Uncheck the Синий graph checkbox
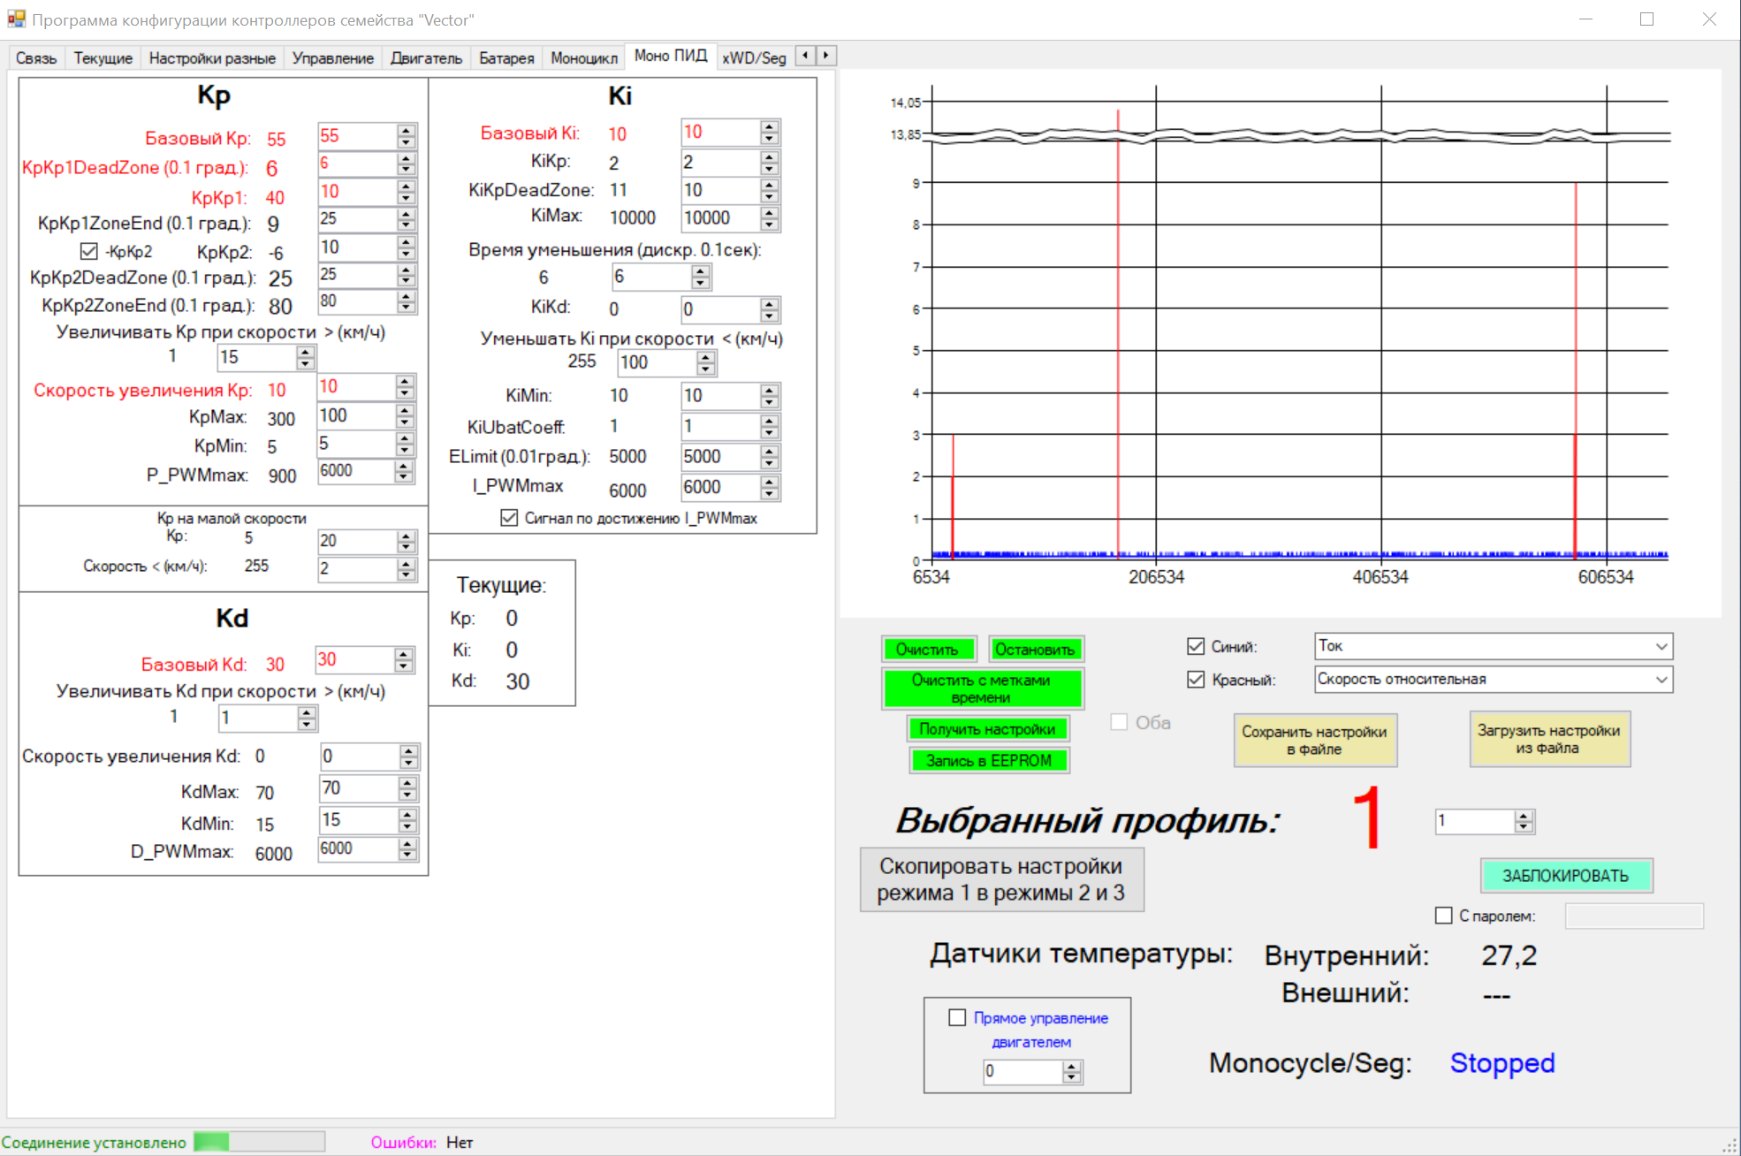Image resolution: width=1741 pixels, height=1156 pixels. click(x=1196, y=646)
